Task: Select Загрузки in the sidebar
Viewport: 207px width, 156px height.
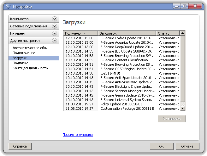Action: click(34, 58)
